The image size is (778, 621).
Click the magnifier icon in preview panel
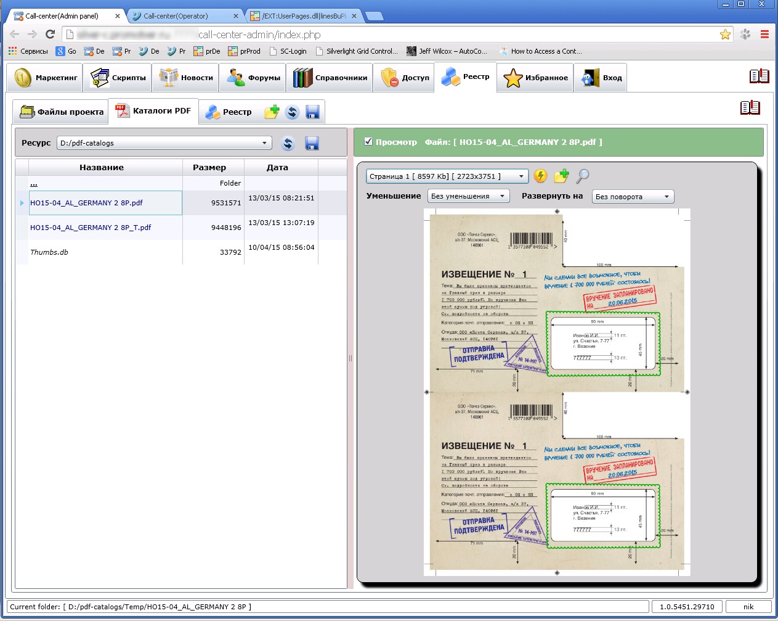coord(582,176)
